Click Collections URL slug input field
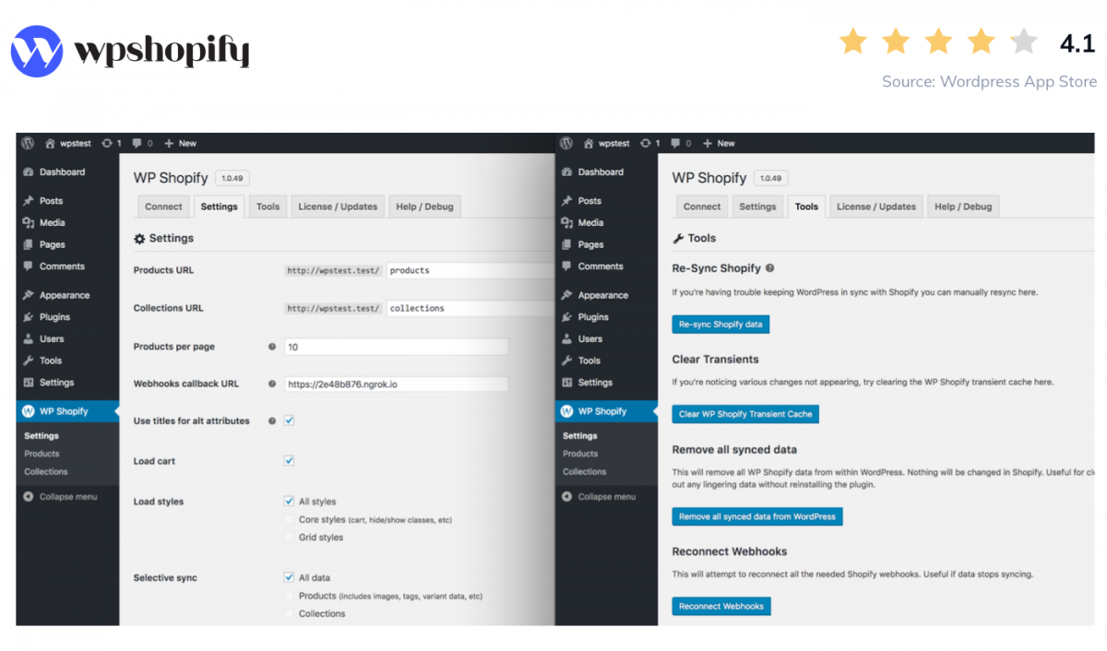1107x651 pixels. [x=470, y=308]
